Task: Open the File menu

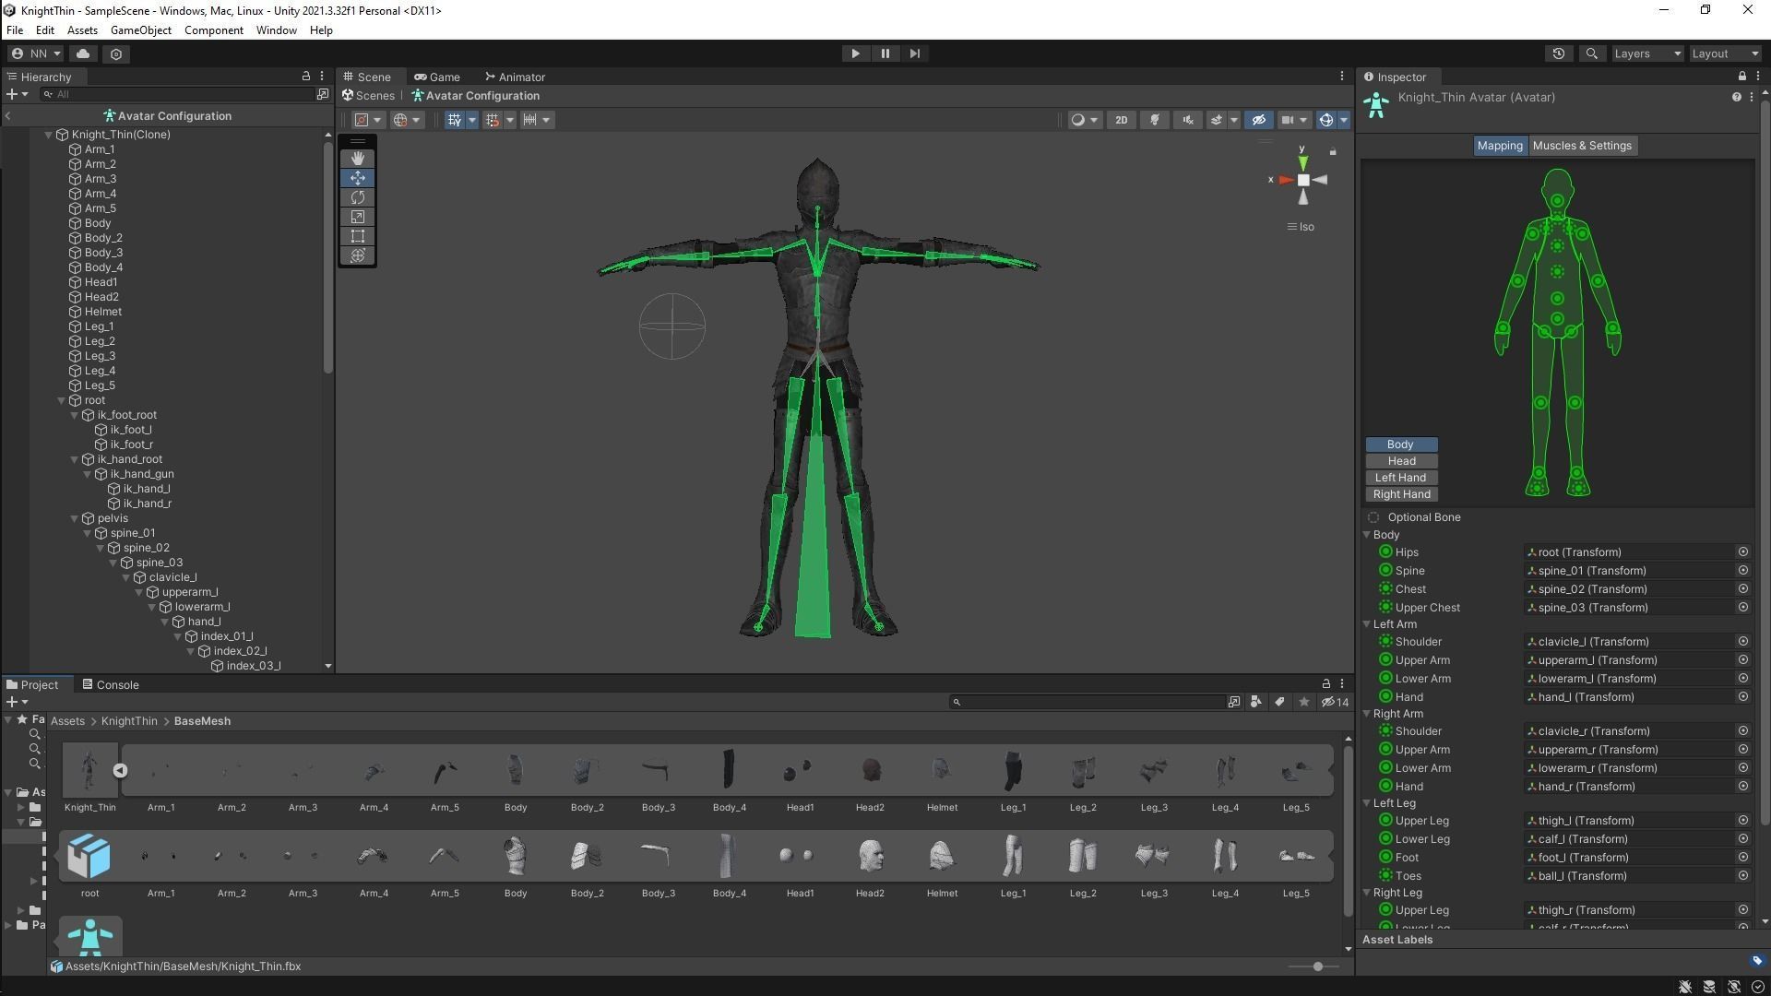Action: click(x=15, y=30)
